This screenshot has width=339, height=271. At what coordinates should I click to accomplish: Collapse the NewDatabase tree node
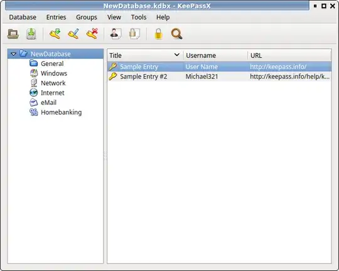13,54
